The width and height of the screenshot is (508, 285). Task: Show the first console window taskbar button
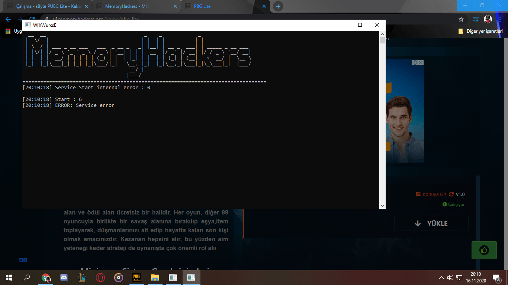pos(173,277)
